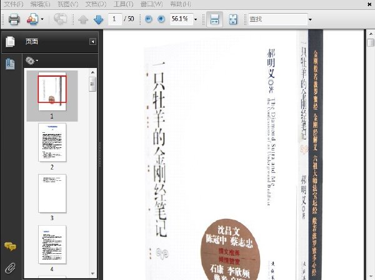The image size is (375, 280).
Task: Open the 视图(V) menu
Action: [x=68, y=4]
